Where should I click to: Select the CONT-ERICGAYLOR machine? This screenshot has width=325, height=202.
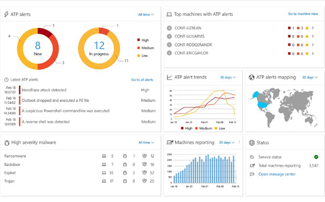click(x=191, y=53)
